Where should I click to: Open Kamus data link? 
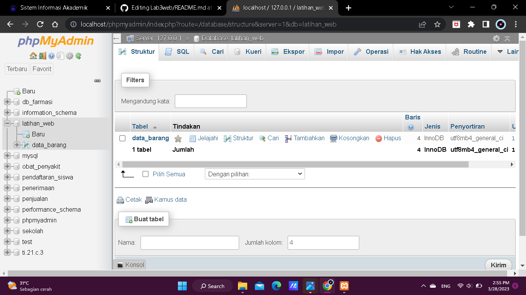click(170, 199)
